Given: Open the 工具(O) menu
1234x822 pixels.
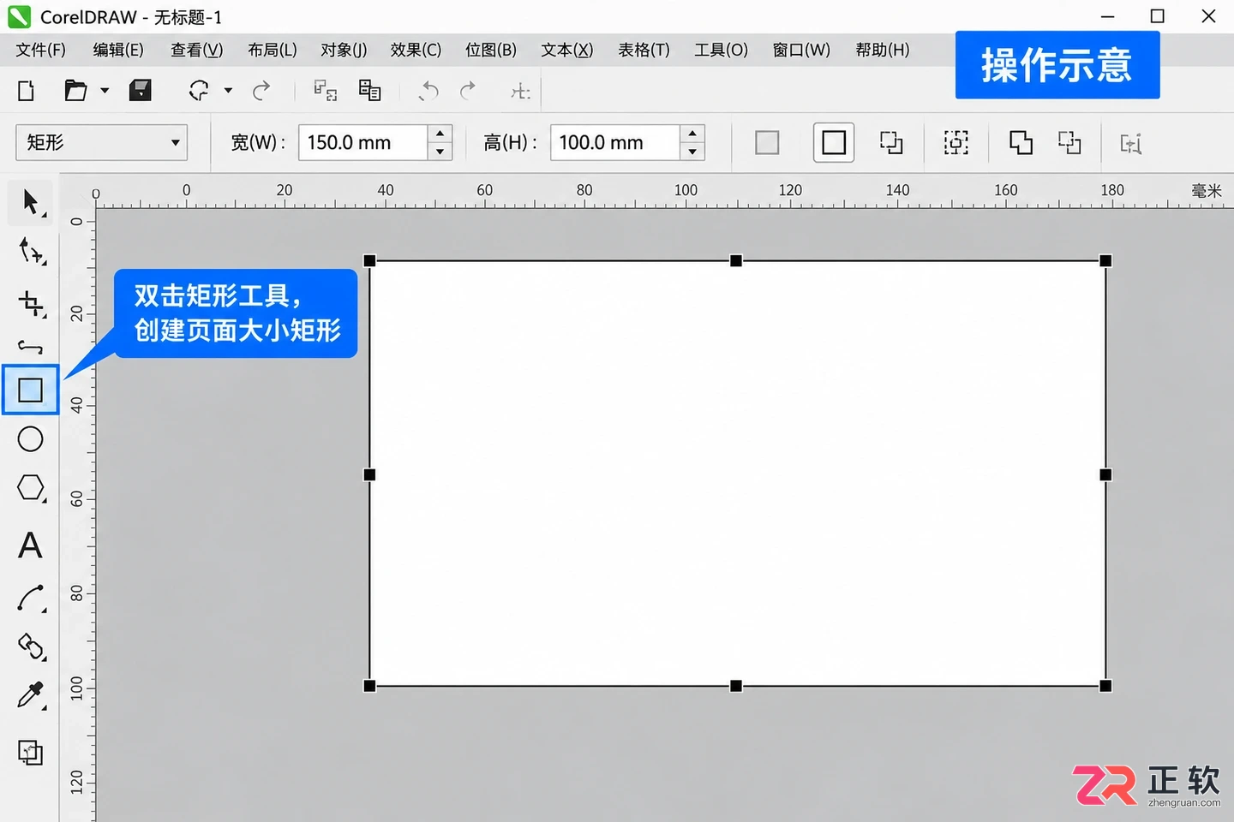Looking at the screenshot, I should (x=721, y=50).
